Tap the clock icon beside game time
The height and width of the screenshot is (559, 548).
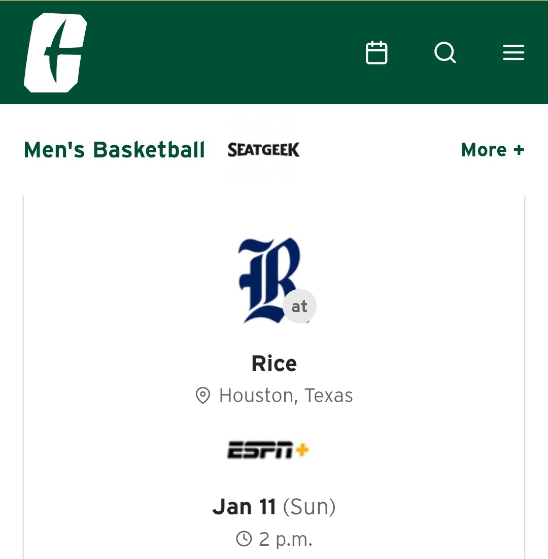244,539
